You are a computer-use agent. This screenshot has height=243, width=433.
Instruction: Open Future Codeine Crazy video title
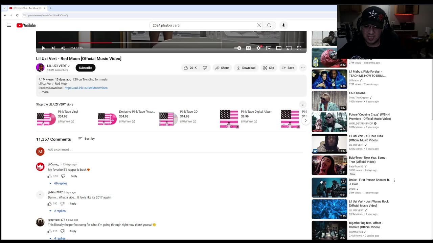tap(370, 116)
